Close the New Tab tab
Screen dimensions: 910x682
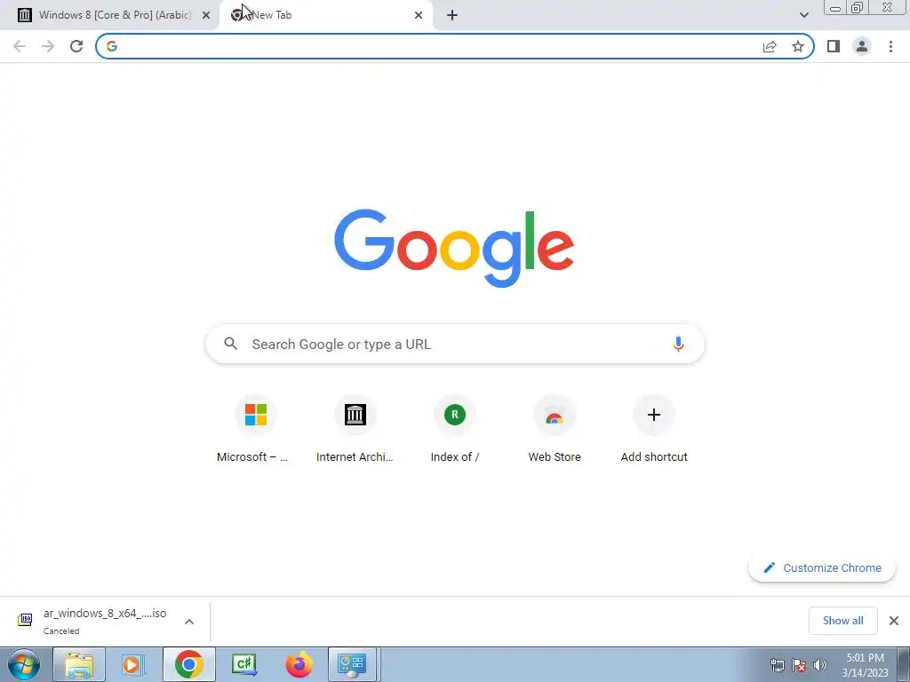[x=419, y=15]
